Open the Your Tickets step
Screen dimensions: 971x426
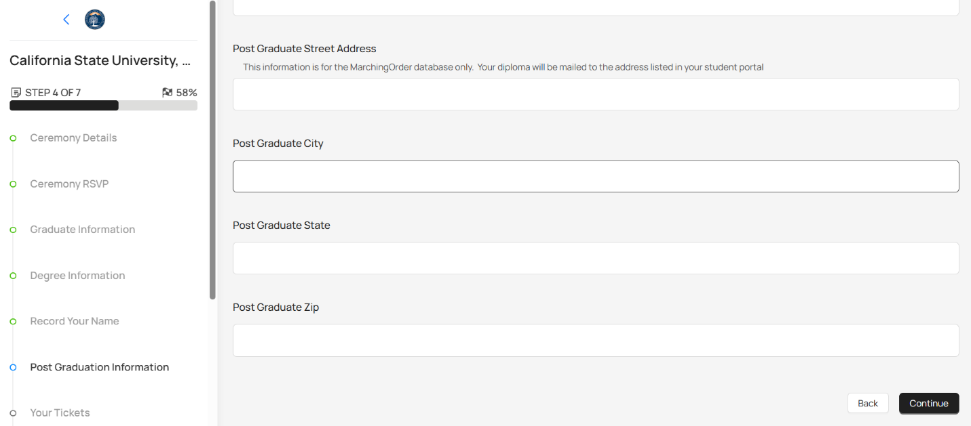coord(60,413)
